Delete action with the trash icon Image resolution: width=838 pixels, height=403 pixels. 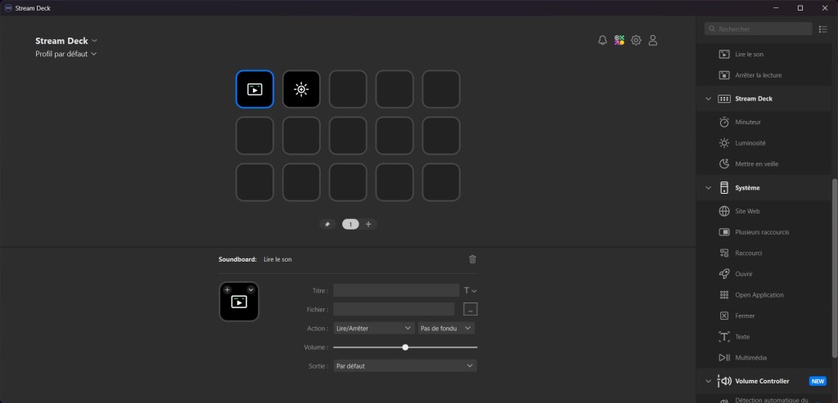pyautogui.click(x=472, y=259)
